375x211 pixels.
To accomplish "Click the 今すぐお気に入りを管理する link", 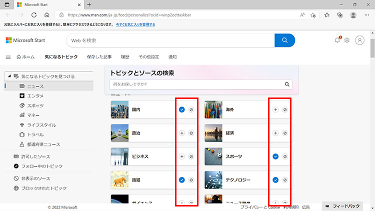I will 140,24.
